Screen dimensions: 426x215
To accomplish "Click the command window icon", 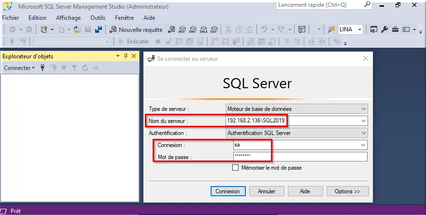I will tap(406, 29).
